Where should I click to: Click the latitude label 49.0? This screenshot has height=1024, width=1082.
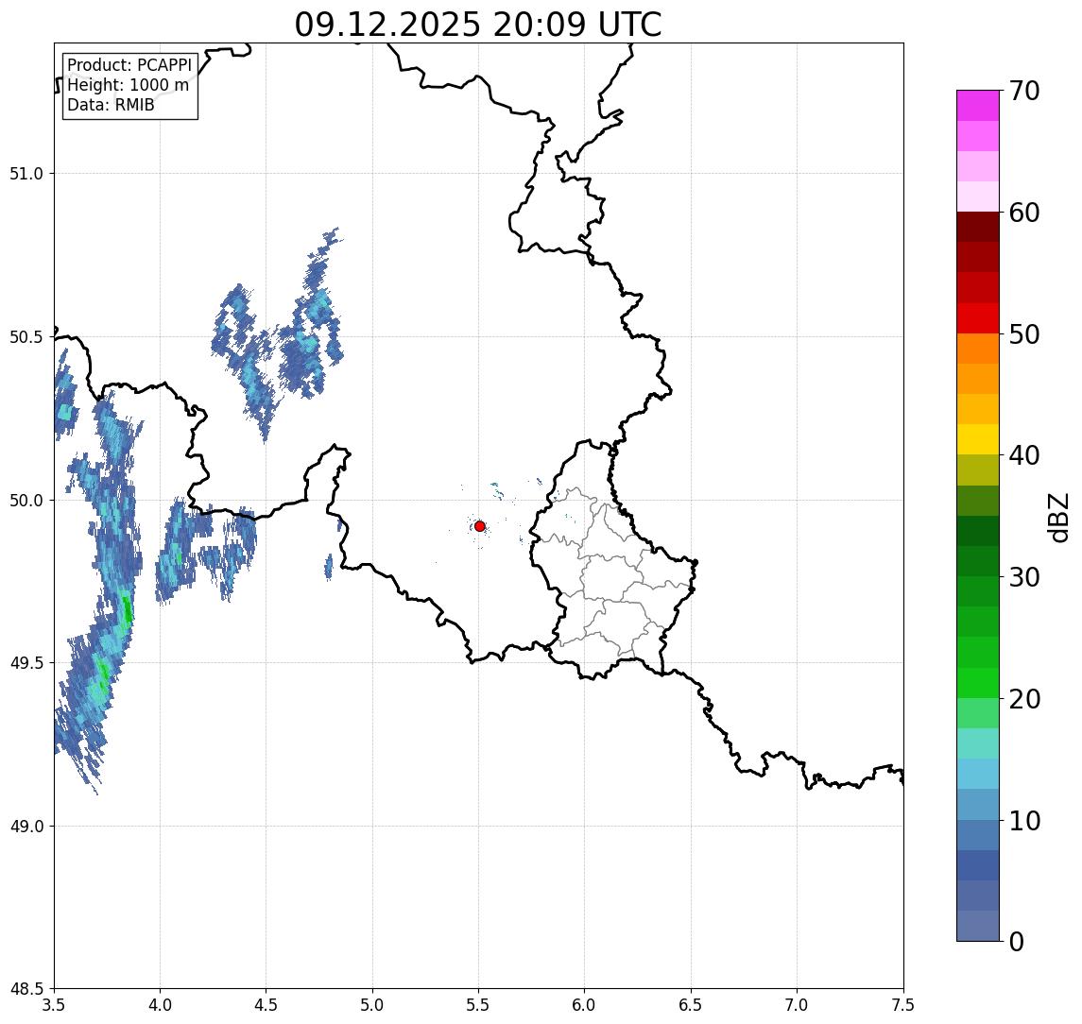[26, 826]
